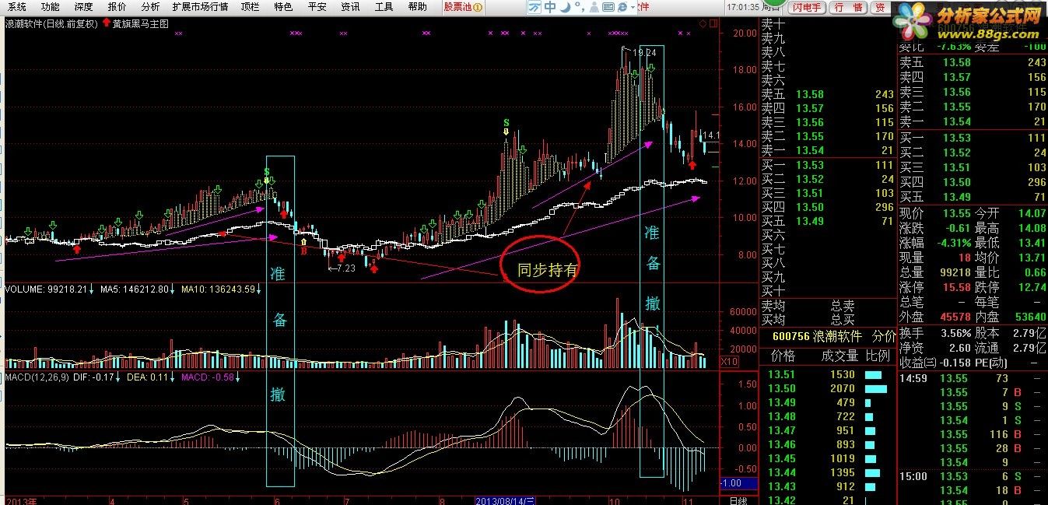Viewport: 1048px width, 505px height.
Task: Click the 资 button next to 行情
Action: (879, 7)
